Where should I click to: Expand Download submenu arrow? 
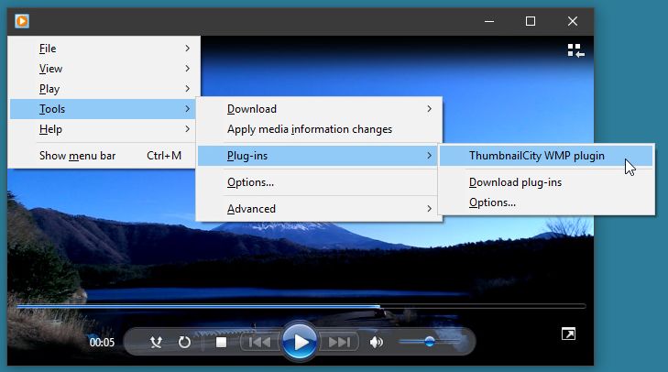(x=429, y=109)
